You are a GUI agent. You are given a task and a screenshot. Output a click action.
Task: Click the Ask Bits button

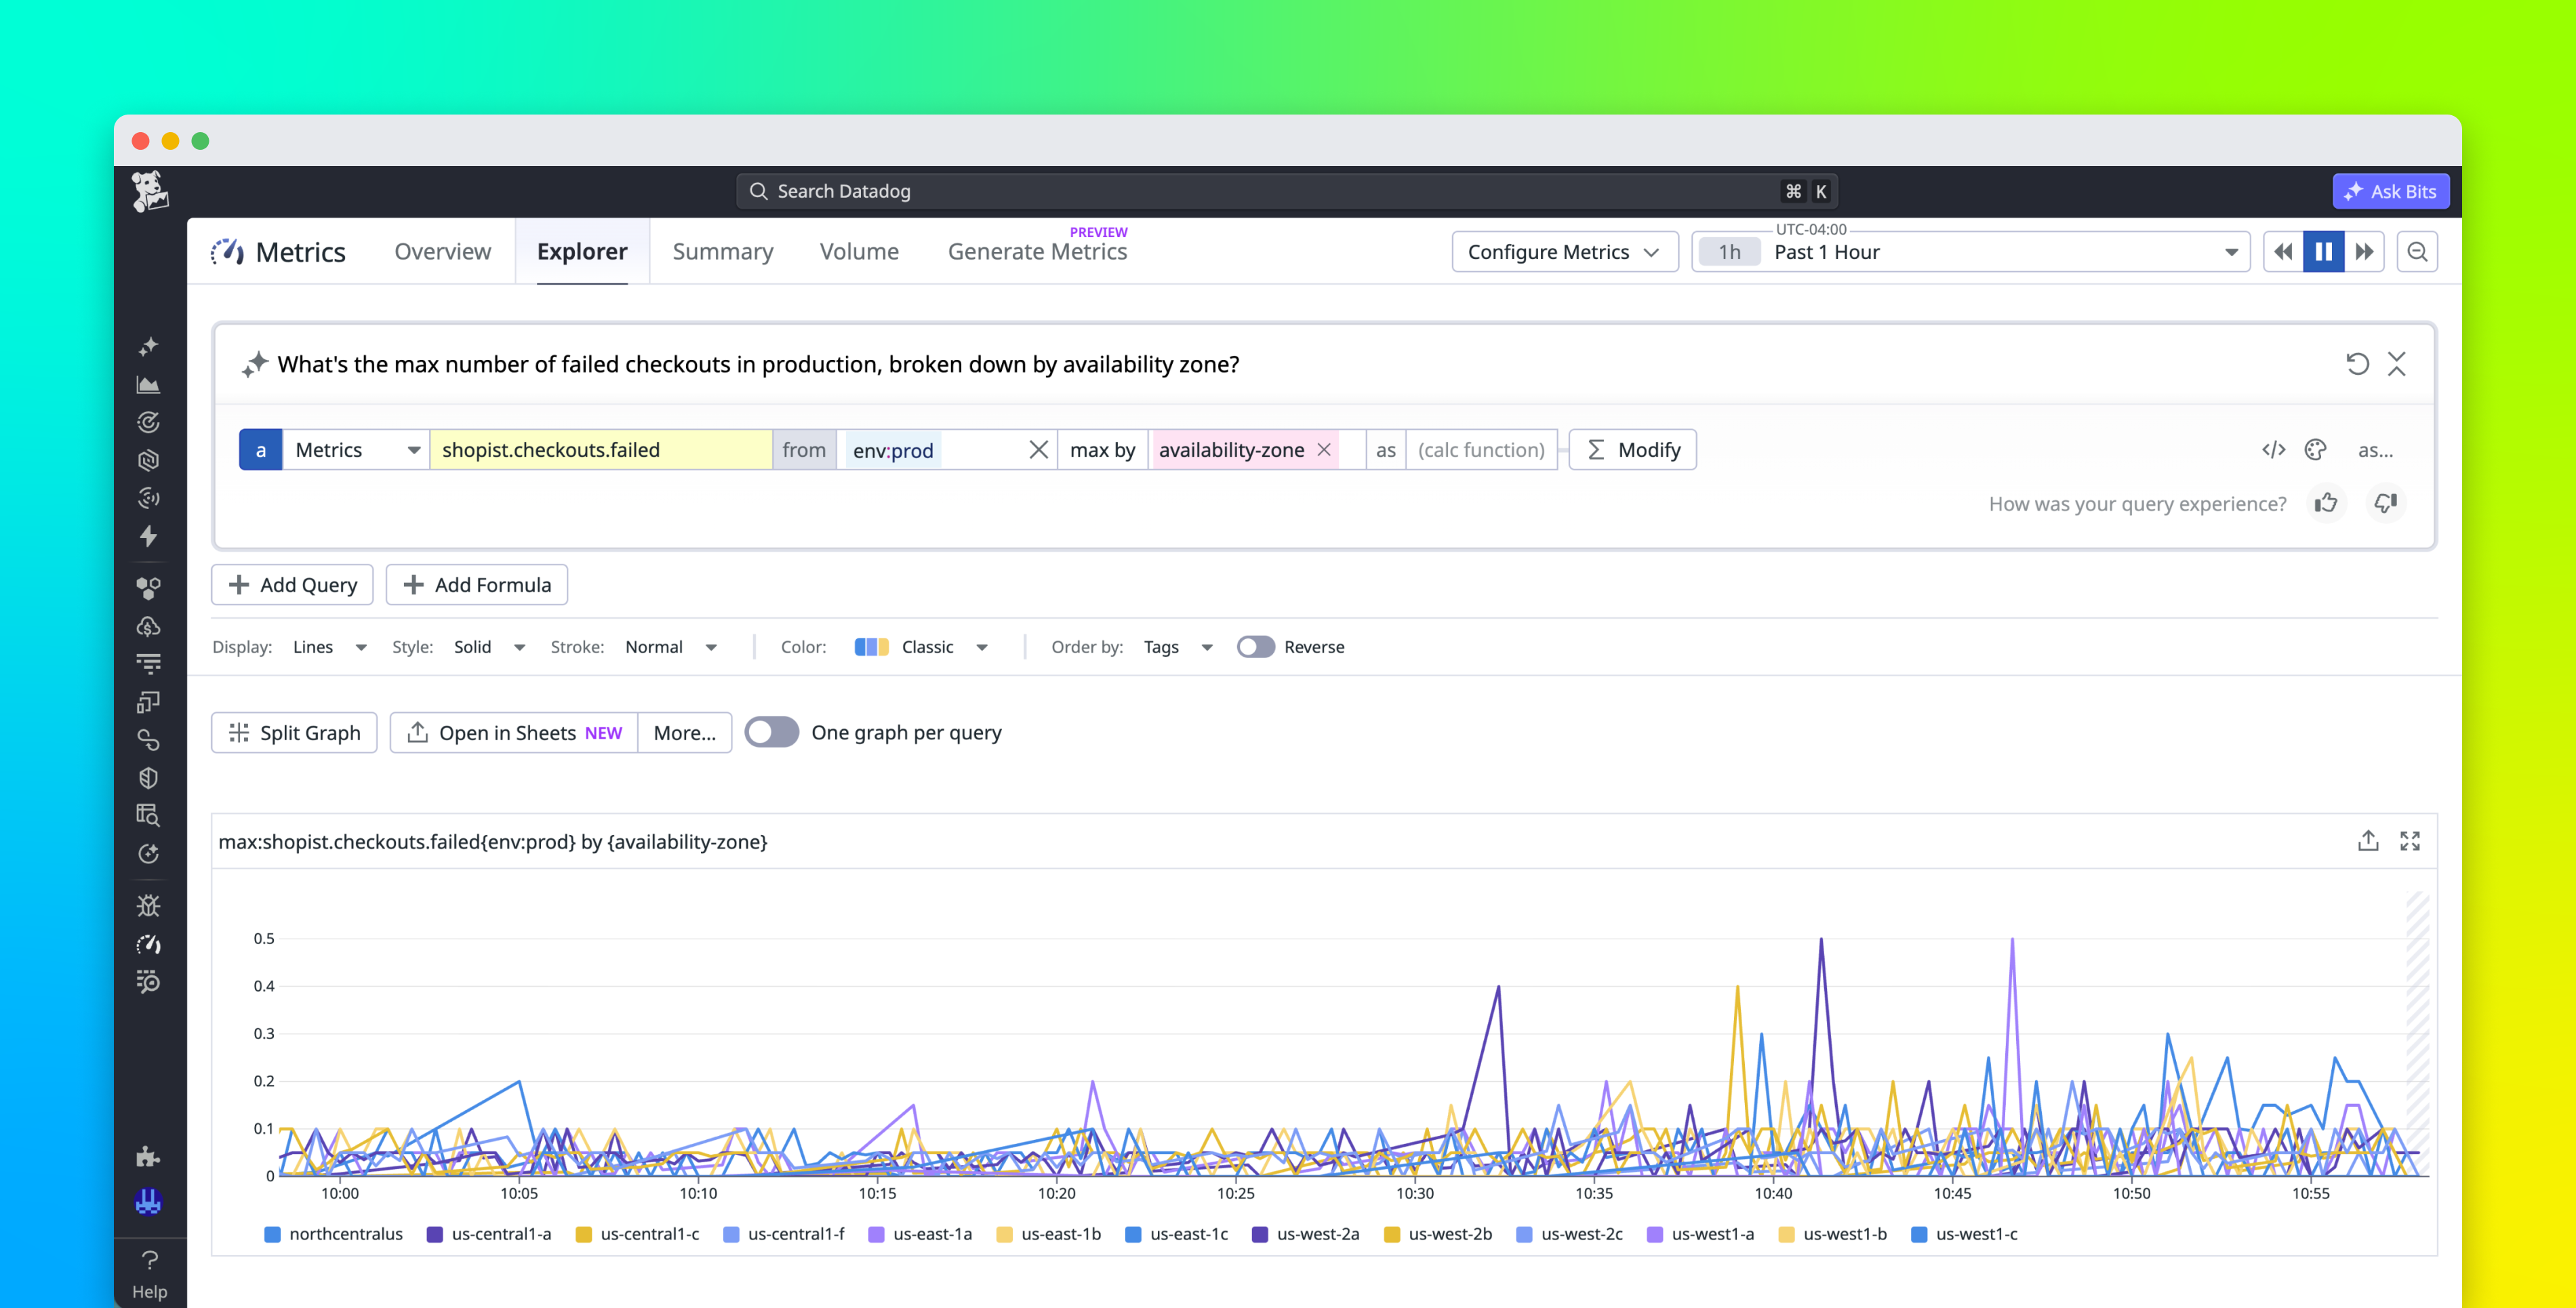[x=2391, y=191]
